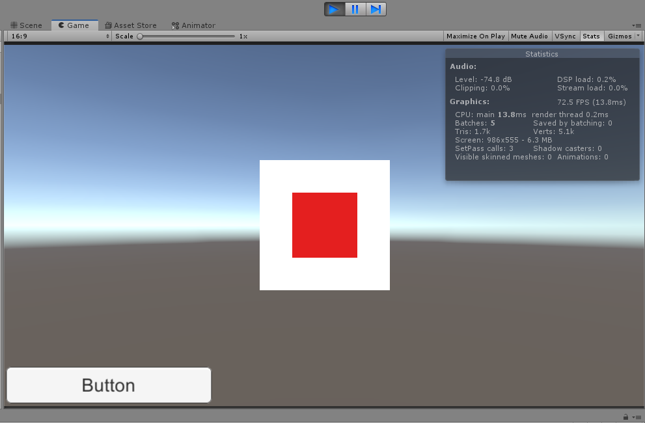Switch to the Animator tab
The height and width of the screenshot is (423, 645).
(193, 25)
